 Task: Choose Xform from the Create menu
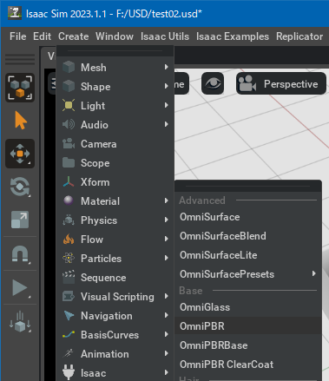click(115, 182)
